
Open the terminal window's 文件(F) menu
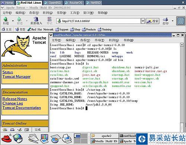click(57, 40)
